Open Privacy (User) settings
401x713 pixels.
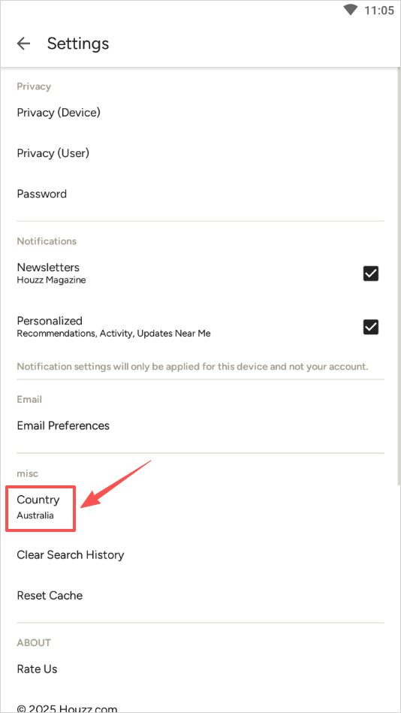tap(200, 153)
